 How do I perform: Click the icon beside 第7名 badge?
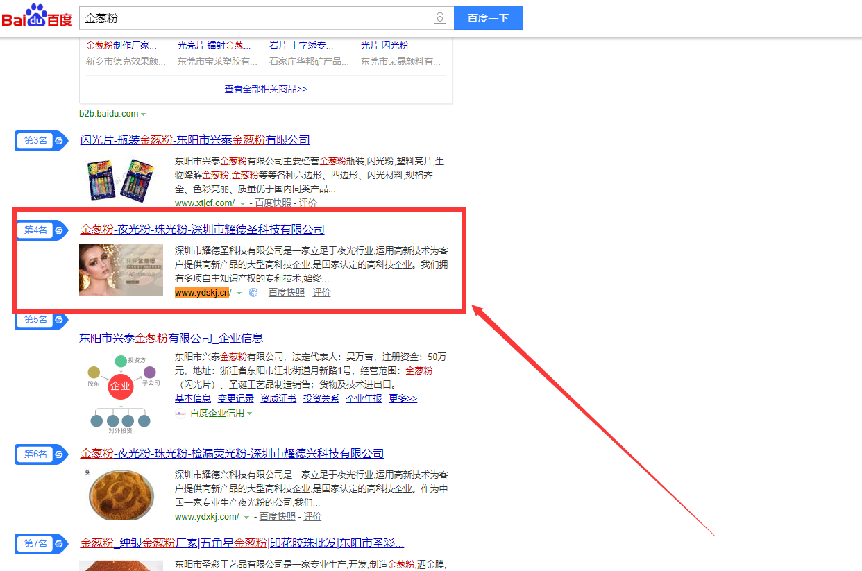(x=60, y=543)
